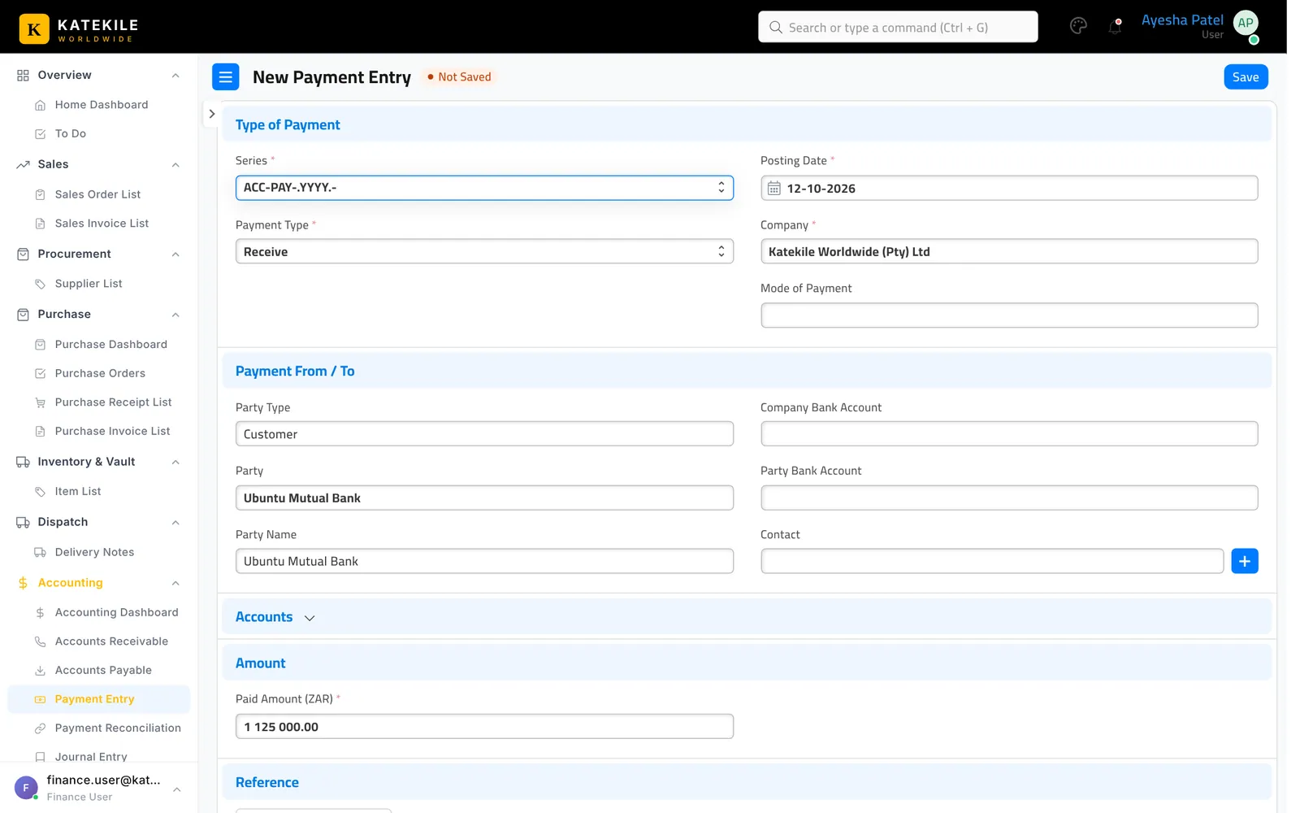
Task: Open Purchase Dashboard
Action: coord(110,345)
